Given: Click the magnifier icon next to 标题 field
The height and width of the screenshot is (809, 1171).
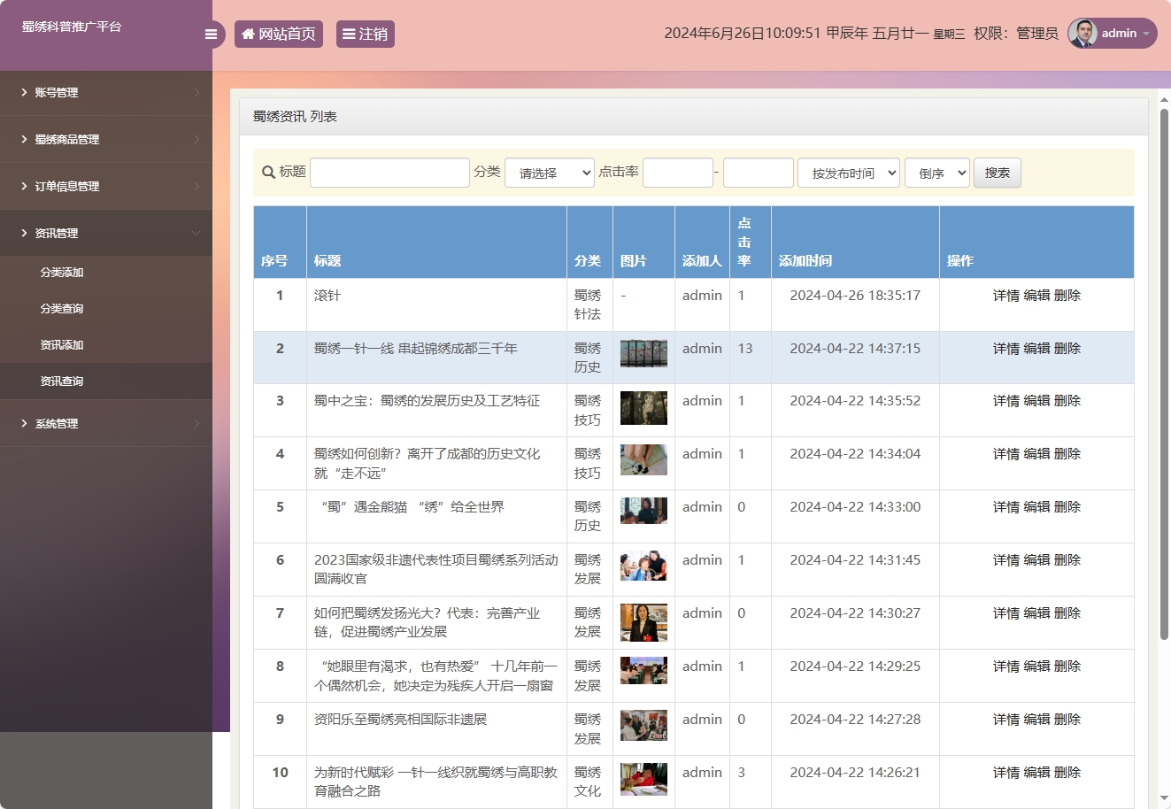Looking at the screenshot, I should tap(264, 172).
